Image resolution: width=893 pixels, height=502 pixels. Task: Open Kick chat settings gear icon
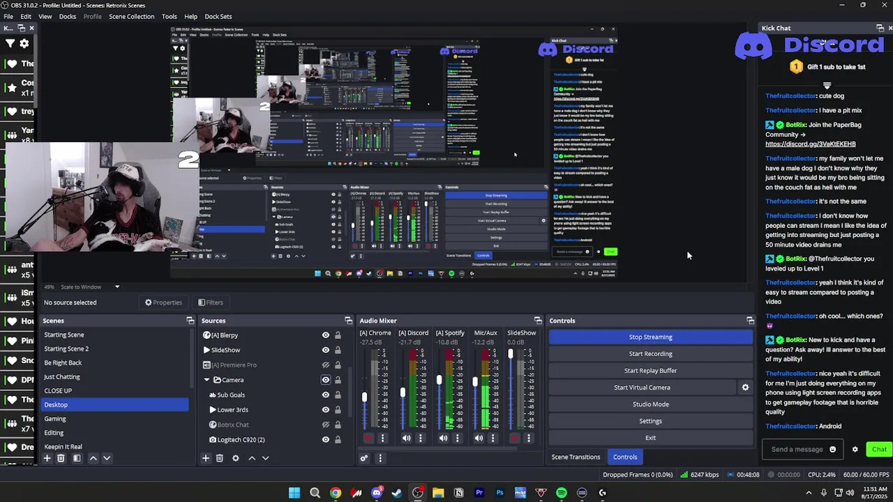pos(855,450)
